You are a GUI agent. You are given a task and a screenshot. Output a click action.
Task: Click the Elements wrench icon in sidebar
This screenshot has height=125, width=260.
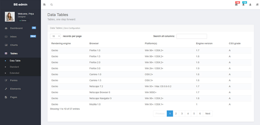point(6,89)
